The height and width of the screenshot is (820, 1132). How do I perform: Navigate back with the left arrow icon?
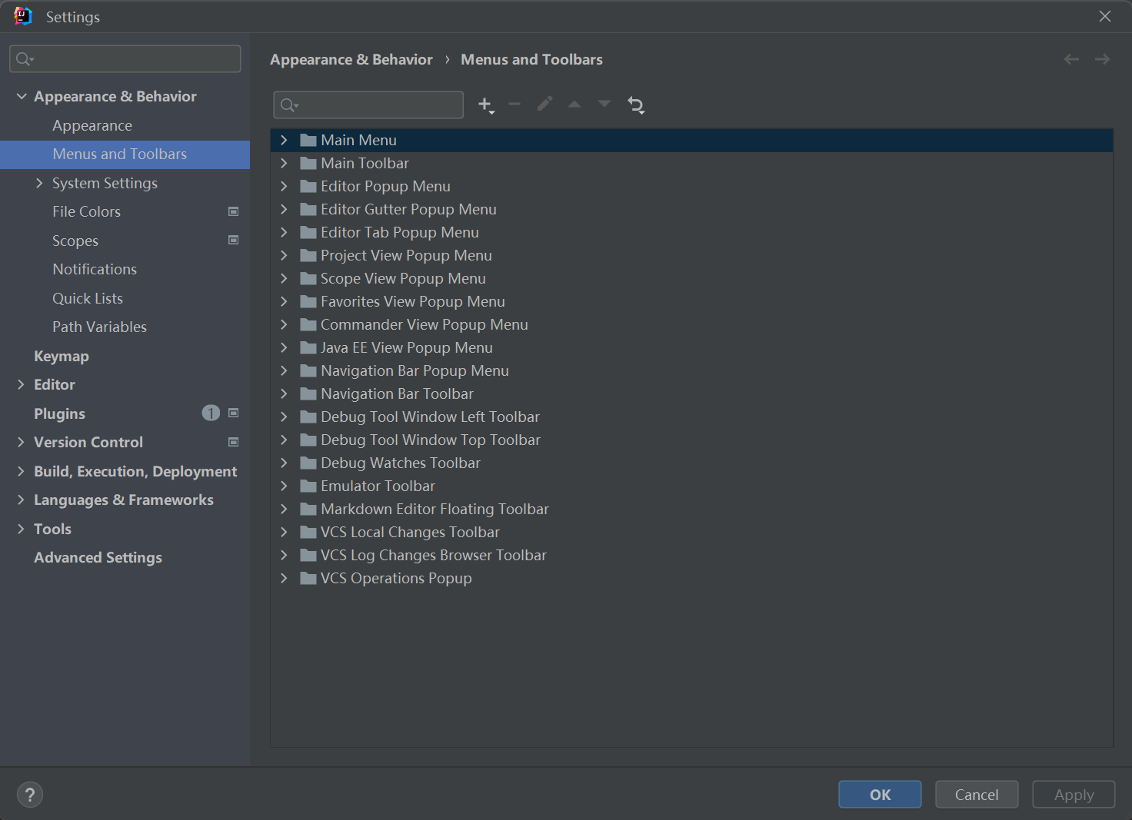[1071, 59]
